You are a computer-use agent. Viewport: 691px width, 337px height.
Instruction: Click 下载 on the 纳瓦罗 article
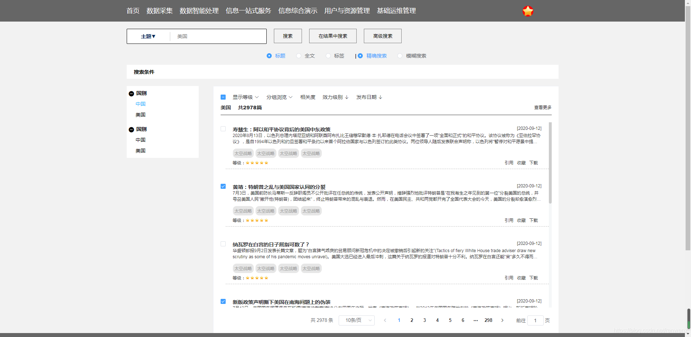coord(534,278)
